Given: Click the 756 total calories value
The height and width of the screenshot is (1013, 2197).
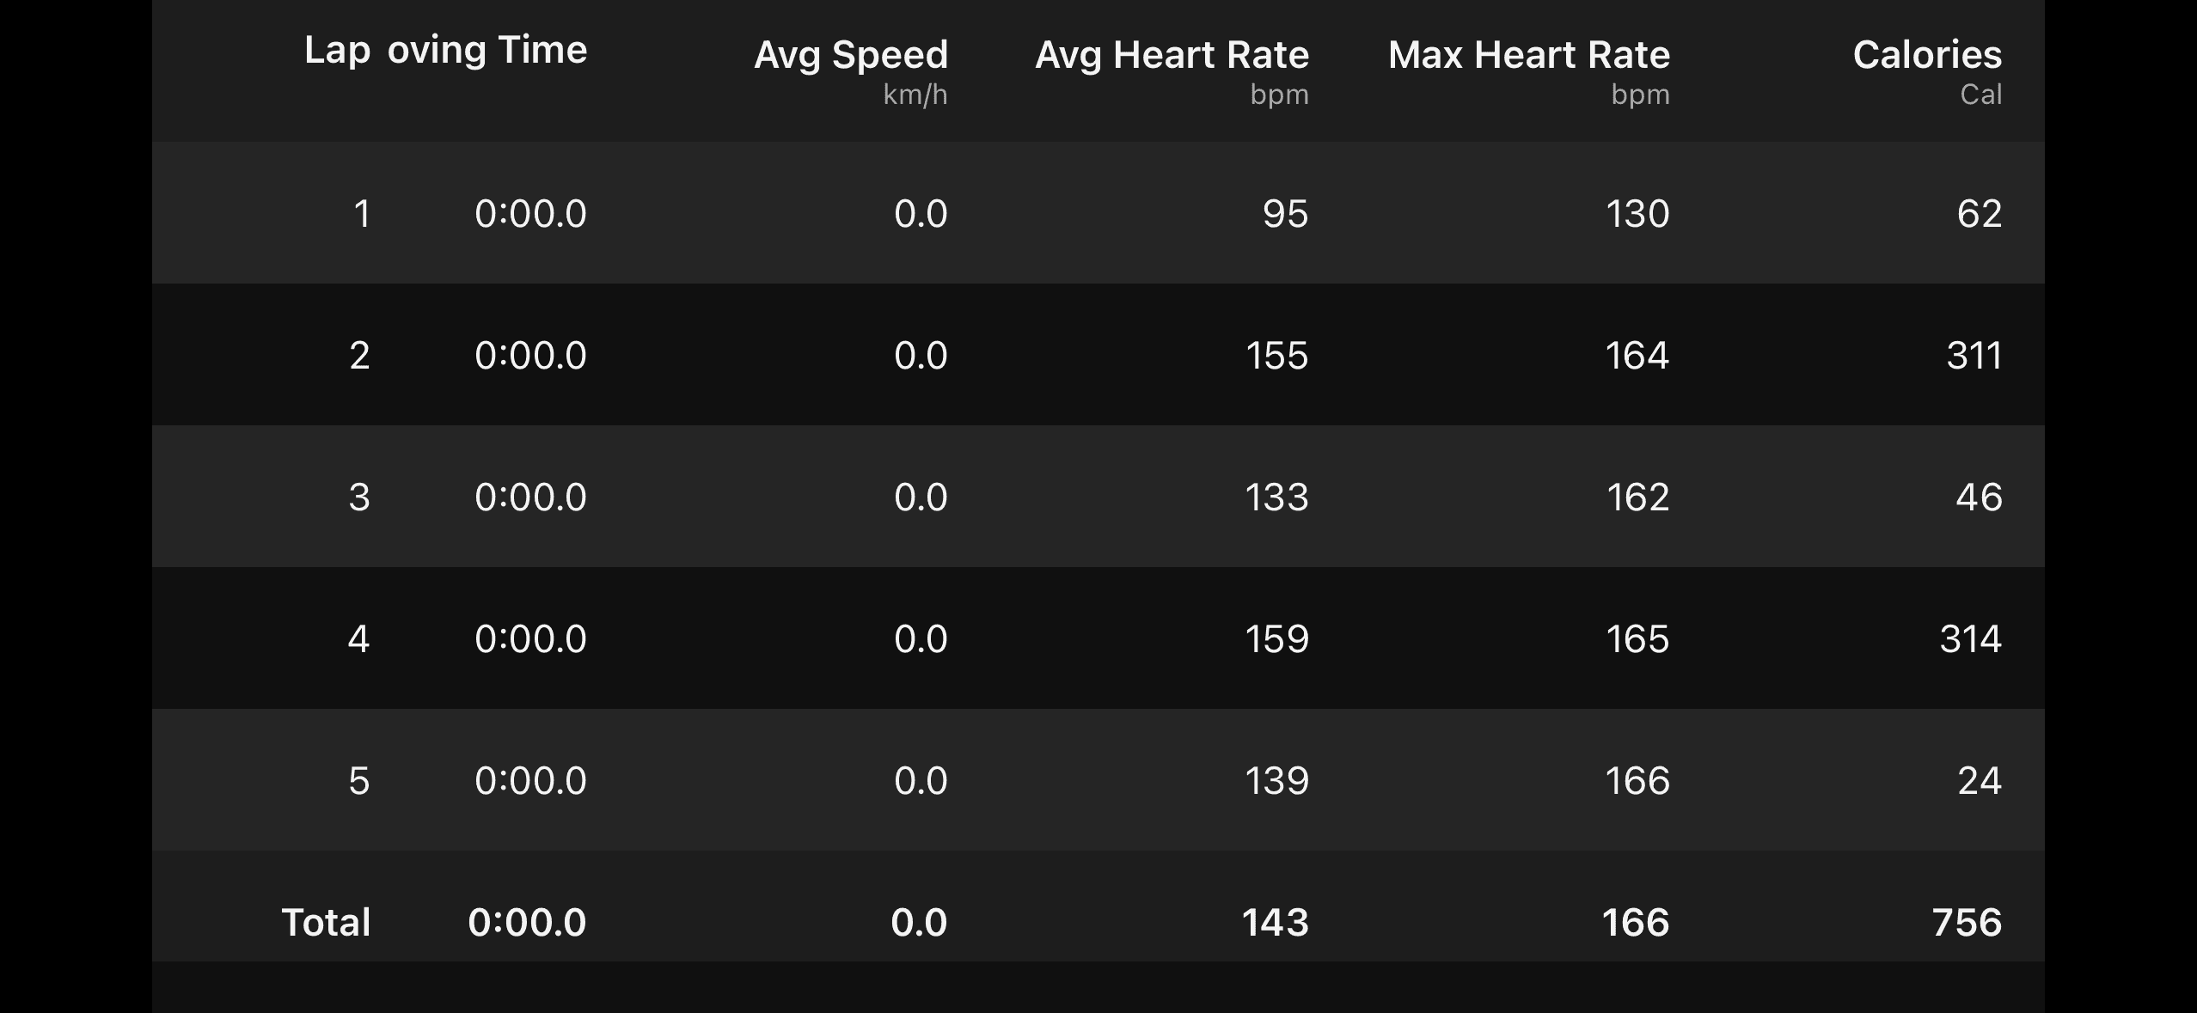Looking at the screenshot, I should pos(1967,922).
